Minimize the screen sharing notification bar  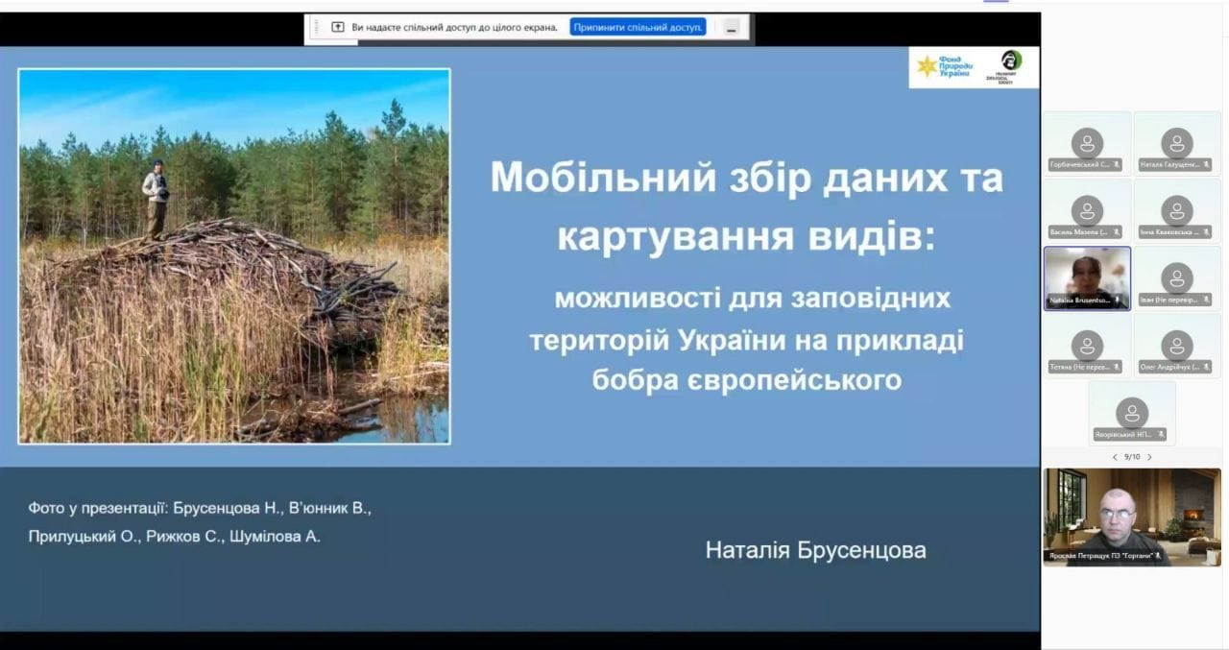click(x=732, y=28)
